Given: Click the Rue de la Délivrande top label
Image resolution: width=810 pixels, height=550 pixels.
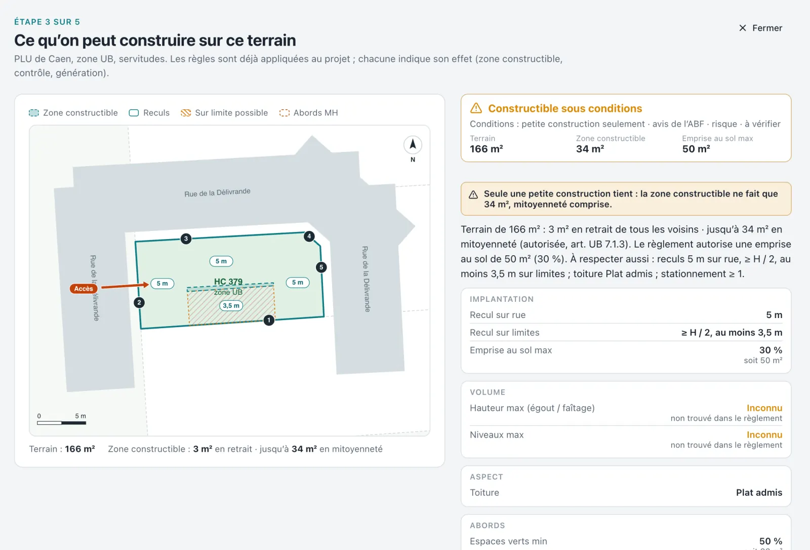Looking at the screenshot, I should [x=217, y=192].
